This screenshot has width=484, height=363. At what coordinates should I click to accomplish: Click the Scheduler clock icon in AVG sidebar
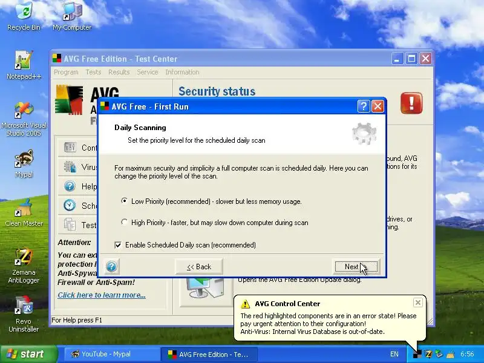(70, 205)
